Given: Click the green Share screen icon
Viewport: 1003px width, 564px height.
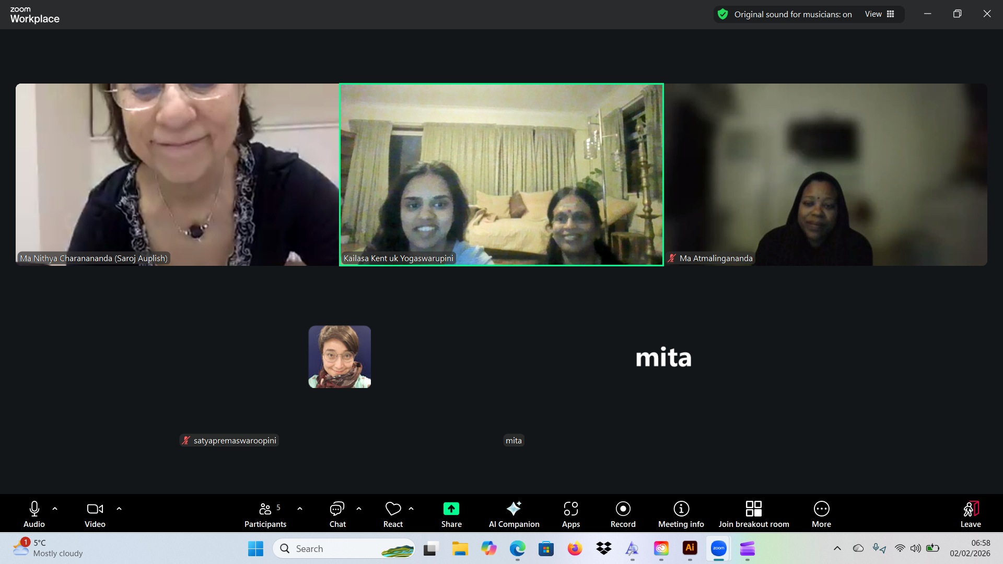Looking at the screenshot, I should 451,509.
